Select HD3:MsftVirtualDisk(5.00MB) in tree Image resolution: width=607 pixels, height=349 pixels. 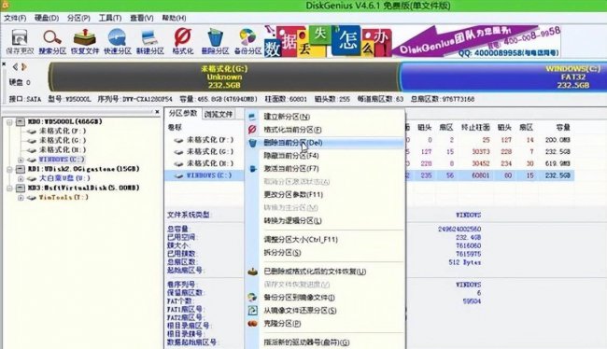(x=83, y=188)
